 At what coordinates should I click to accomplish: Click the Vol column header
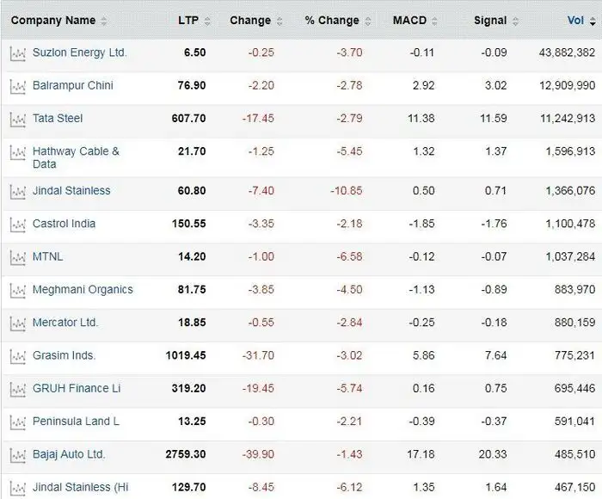575,21
